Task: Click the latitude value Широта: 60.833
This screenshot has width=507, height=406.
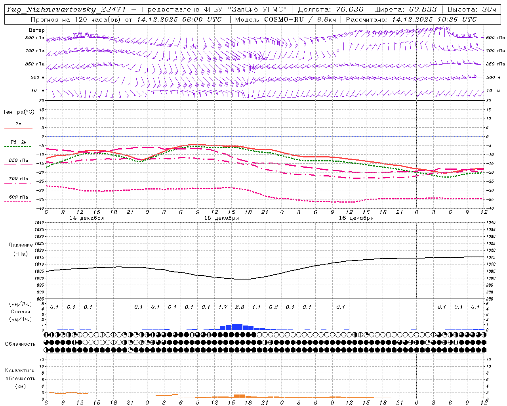Action: click(406, 10)
